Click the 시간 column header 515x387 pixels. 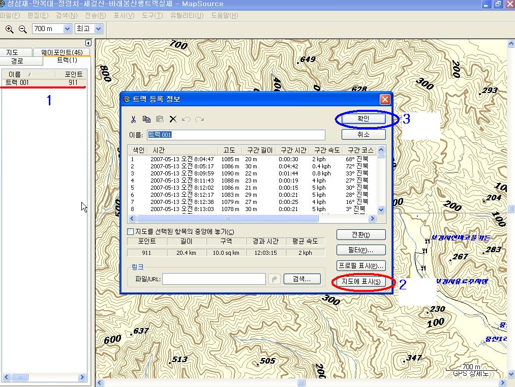[183, 150]
